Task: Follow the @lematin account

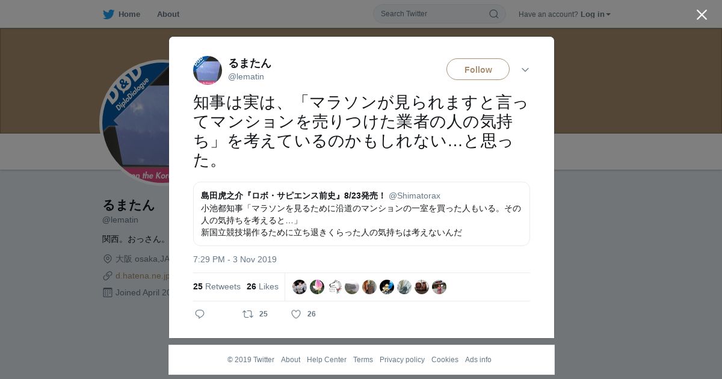Action: pyautogui.click(x=478, y=70)
